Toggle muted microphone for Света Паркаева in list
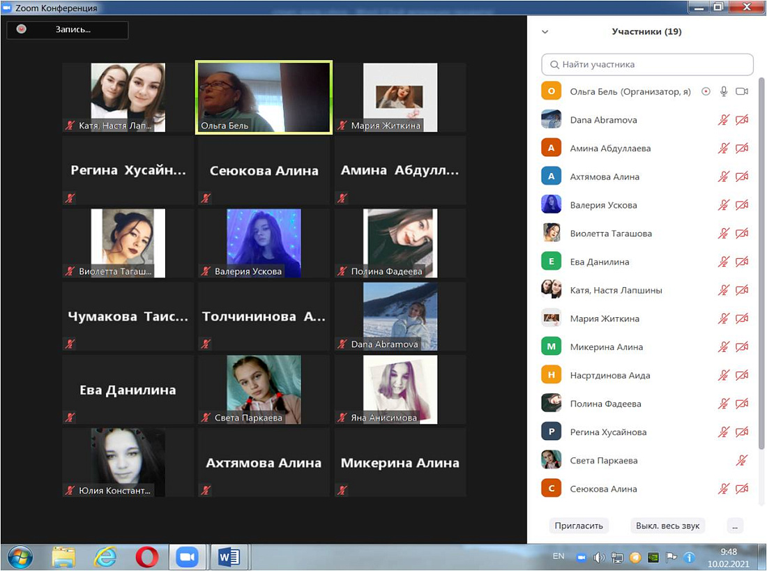This screenshot has width=767, height=571. pos(742,460)
